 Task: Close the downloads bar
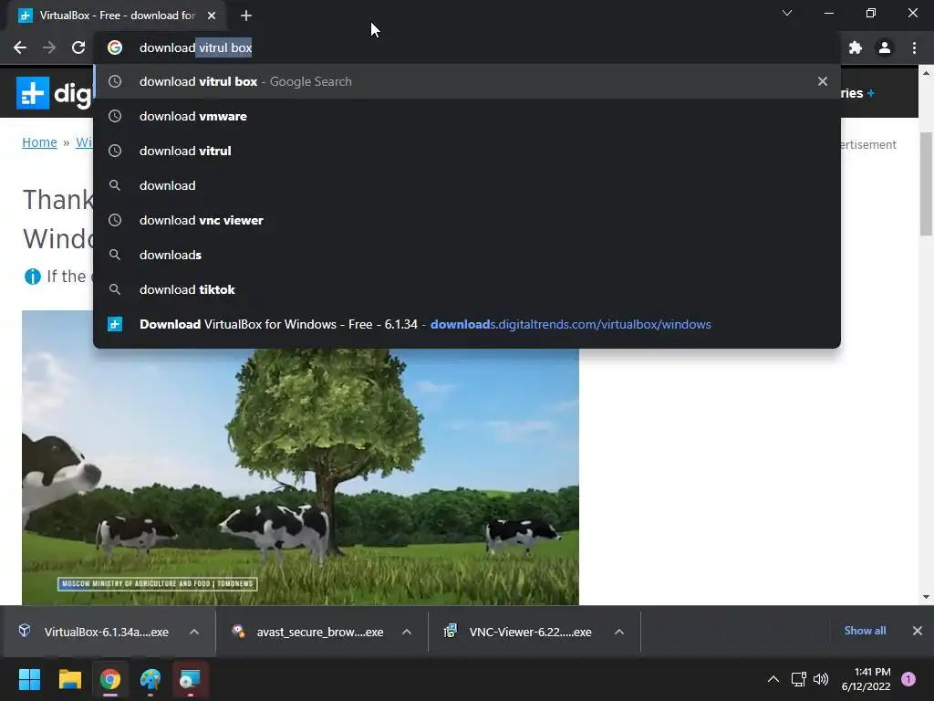[918, 631]
